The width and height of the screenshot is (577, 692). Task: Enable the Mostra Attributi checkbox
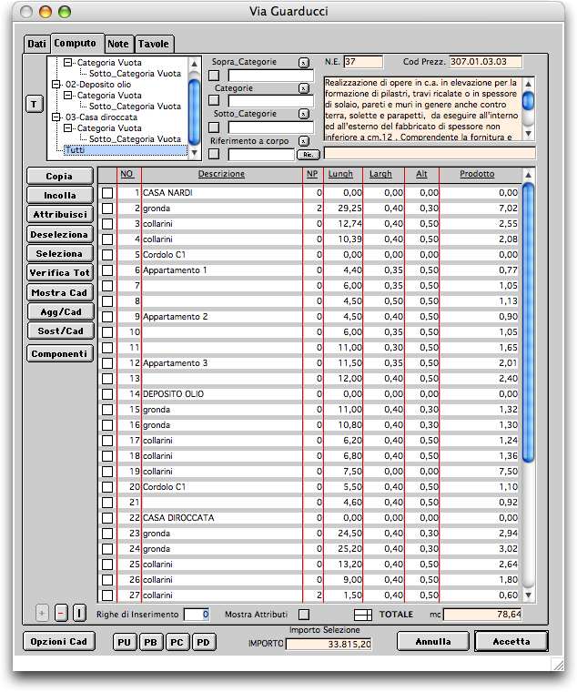point(304,615)
